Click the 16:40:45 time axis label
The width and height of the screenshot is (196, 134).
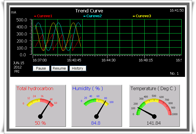tap(74, 60)
